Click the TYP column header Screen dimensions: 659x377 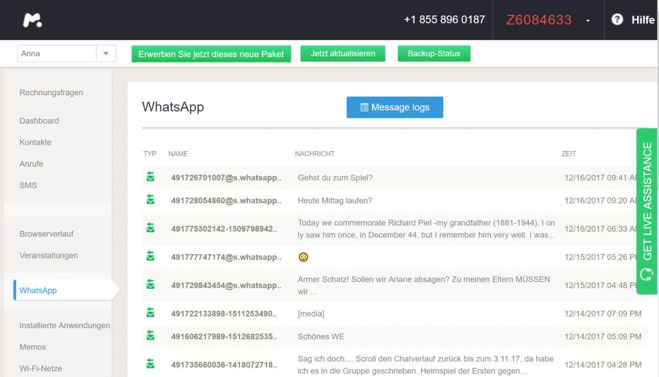click(x=149, y=154)
